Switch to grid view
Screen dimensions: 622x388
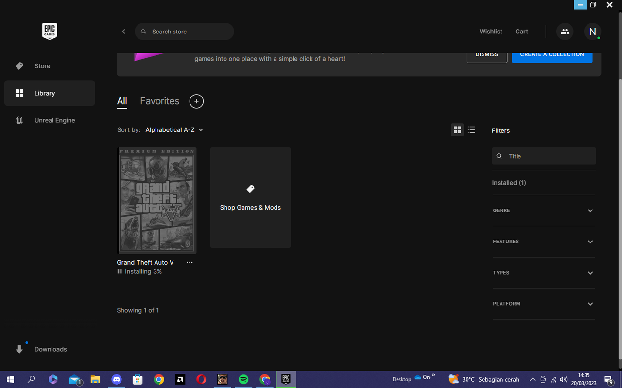tap(457, 130)
